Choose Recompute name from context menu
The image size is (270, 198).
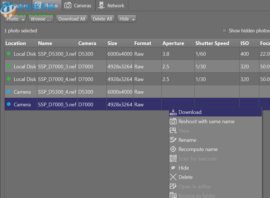coord(198,149)
